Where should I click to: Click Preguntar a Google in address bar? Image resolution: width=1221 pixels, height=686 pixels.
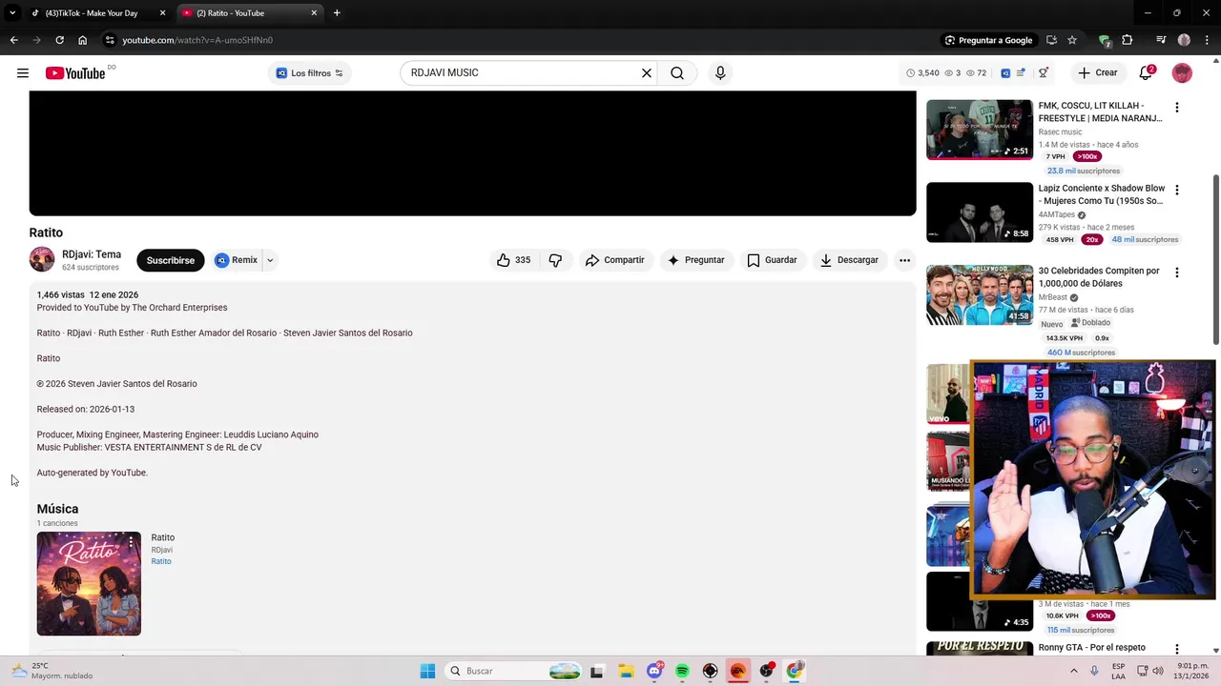point(988,40)
